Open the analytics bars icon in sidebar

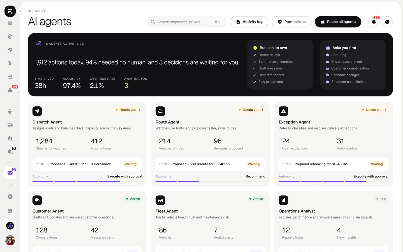pos(10,185)
